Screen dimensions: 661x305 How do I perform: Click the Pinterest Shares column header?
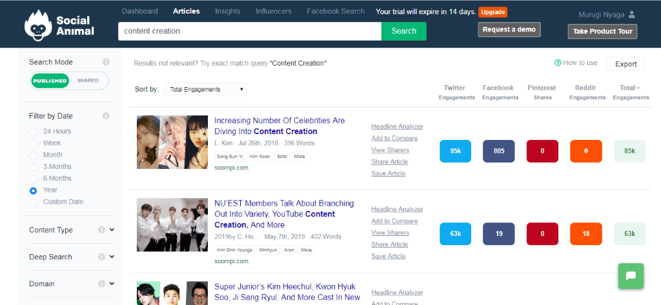pyautogui.click(x=542, y=92)
